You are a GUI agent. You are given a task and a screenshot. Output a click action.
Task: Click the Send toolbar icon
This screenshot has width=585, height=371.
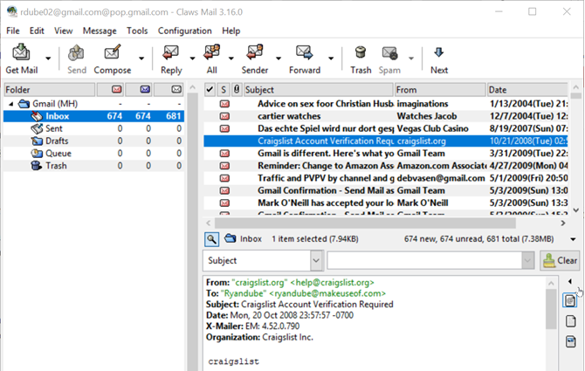(x=76, y=53)
